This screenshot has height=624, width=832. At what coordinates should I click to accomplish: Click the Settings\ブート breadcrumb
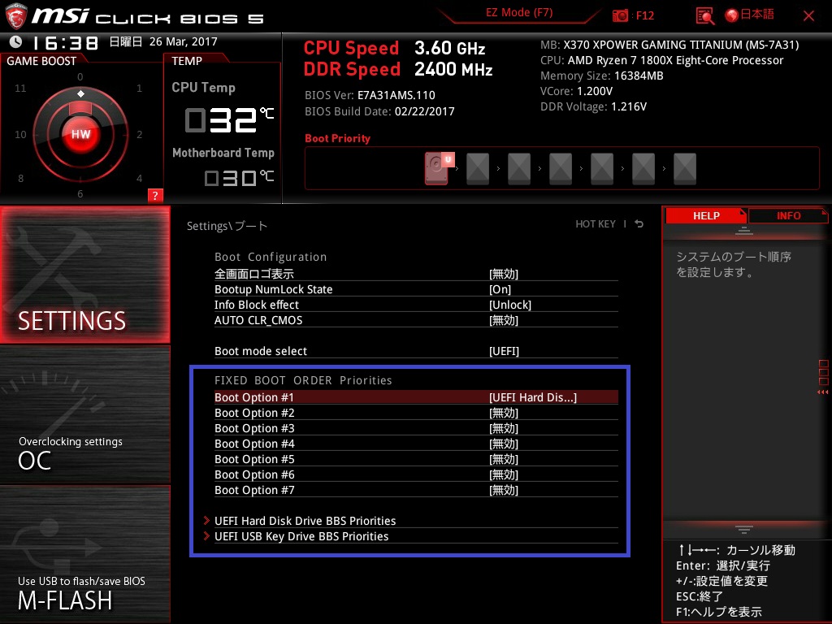227,226
